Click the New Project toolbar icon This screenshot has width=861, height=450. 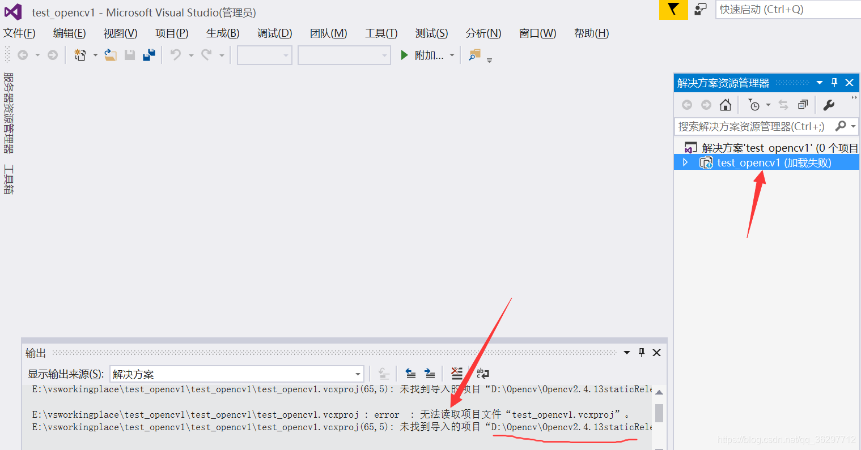(80, 55)
